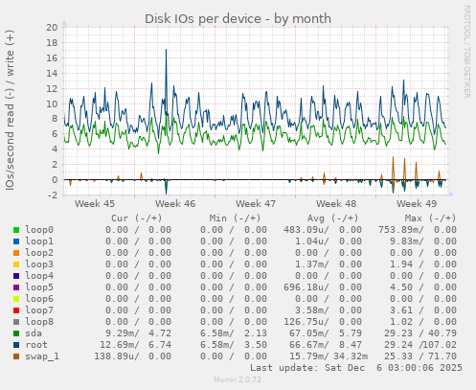This screenshot has width=476, height=390.
Task: Click the loop3 average value '1.37m/'
Action: (x=312, y=264)
